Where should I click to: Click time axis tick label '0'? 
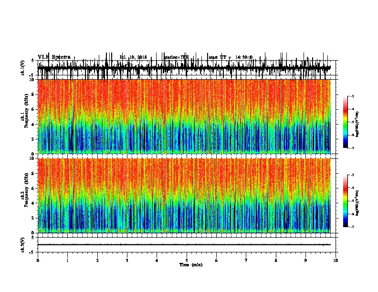(x=38, y=261)
